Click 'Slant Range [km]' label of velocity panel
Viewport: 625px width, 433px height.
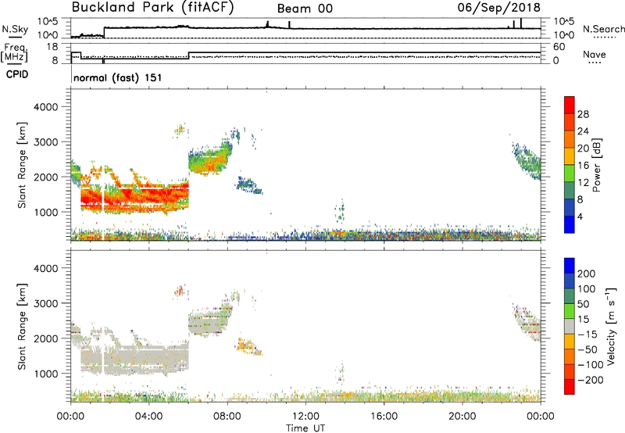click(x=22, y=327)
